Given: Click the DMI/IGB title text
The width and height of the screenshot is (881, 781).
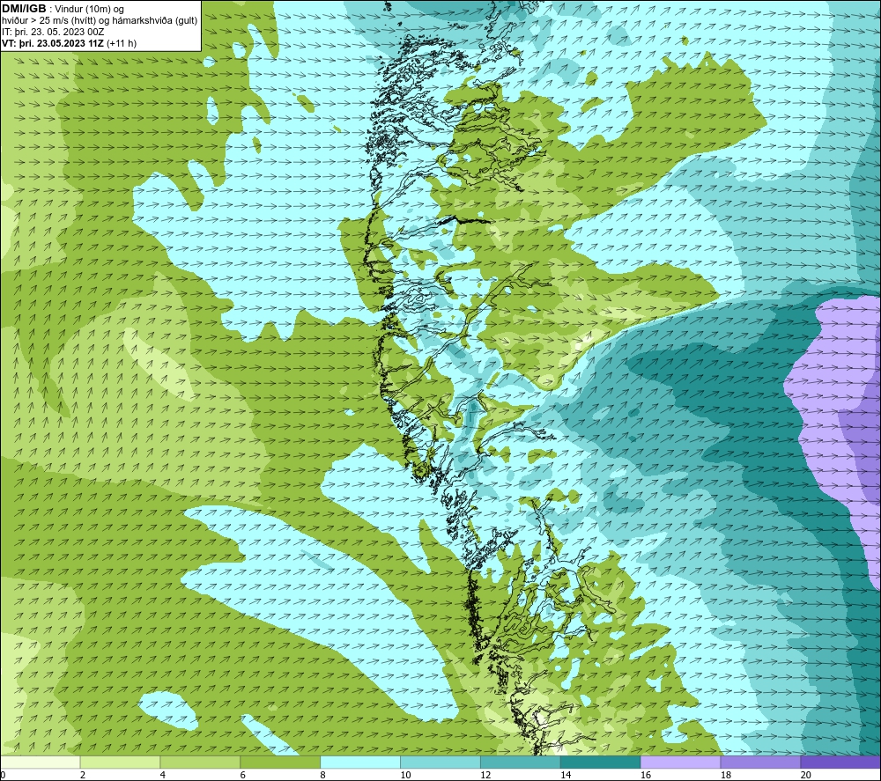Looking at the screenshot, I should (24, 9).
